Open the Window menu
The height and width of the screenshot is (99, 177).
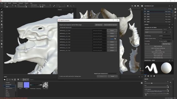(15, 3)
